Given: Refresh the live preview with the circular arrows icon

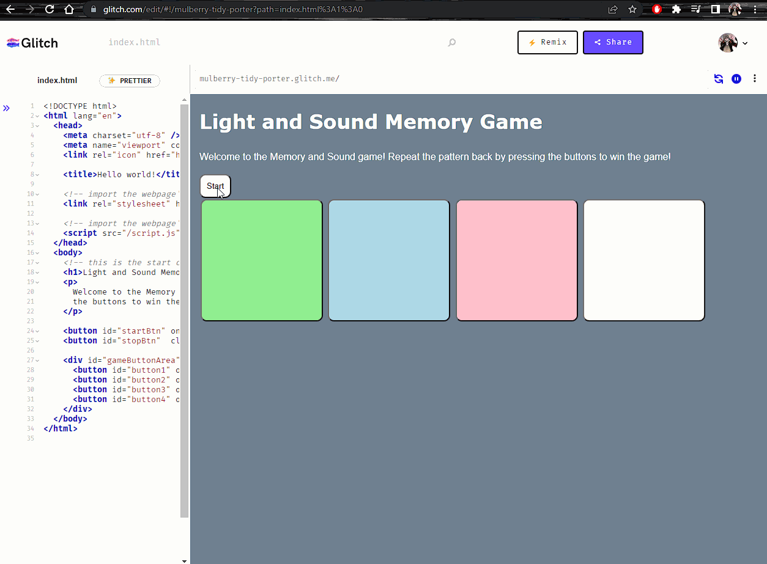Looking at the screenshot, I should [718, 79].
